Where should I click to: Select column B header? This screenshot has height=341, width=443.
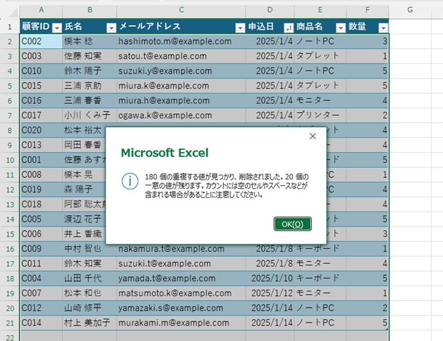(x=90, y=10)
